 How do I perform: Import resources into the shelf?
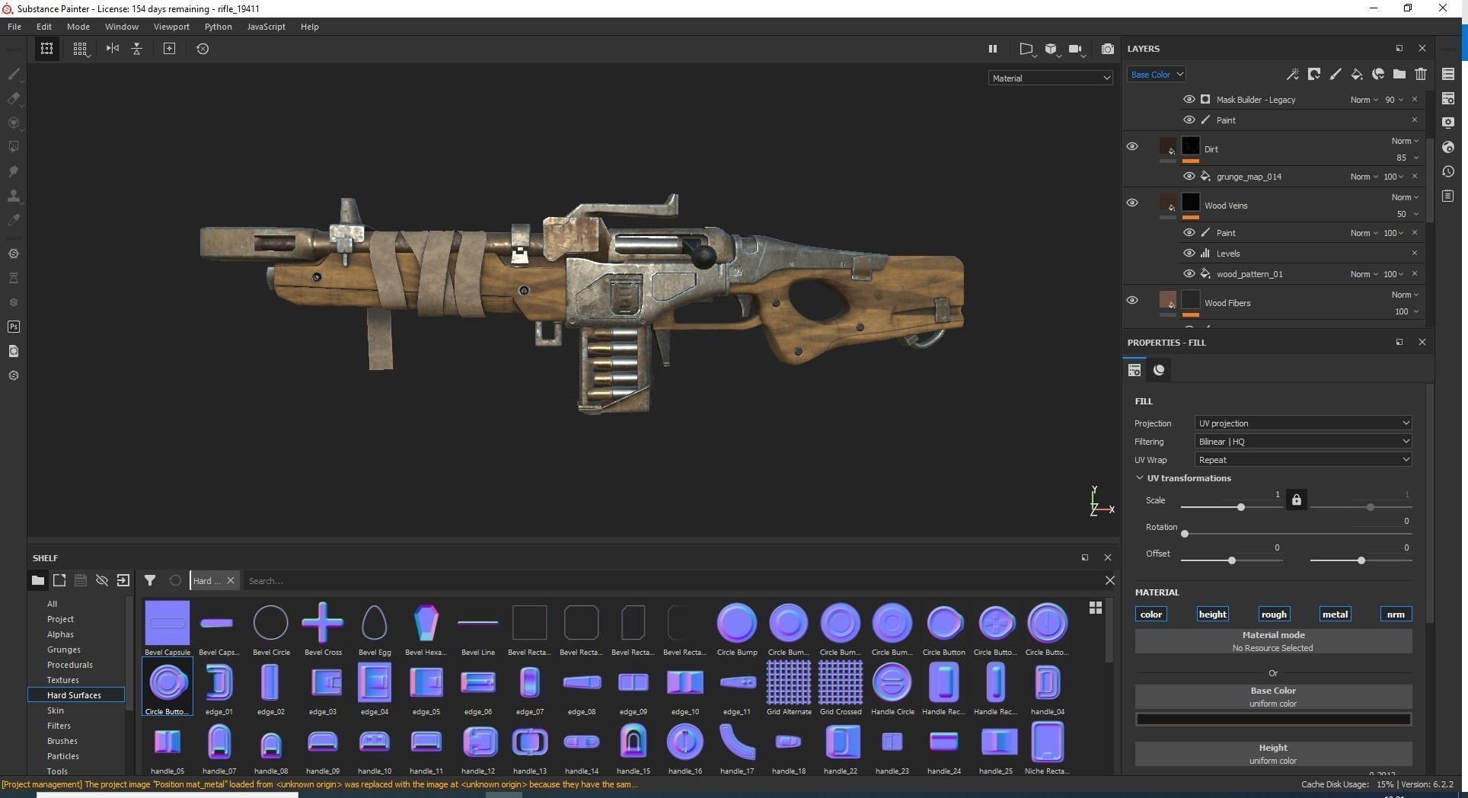click(123, 580)
